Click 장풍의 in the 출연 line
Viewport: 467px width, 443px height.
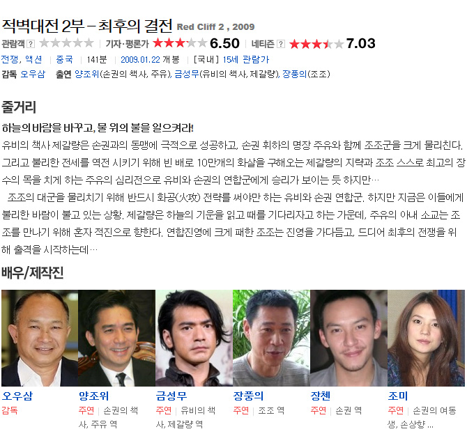click(295, 74)
